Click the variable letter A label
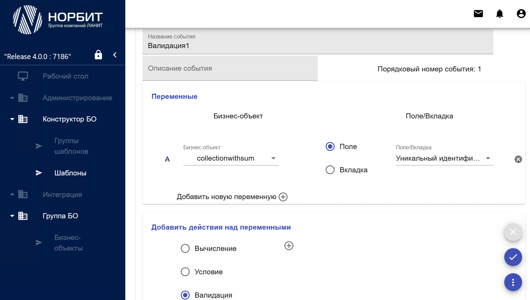Image resolution: width=530 pixels, height=300 pixels. point(167,159)
